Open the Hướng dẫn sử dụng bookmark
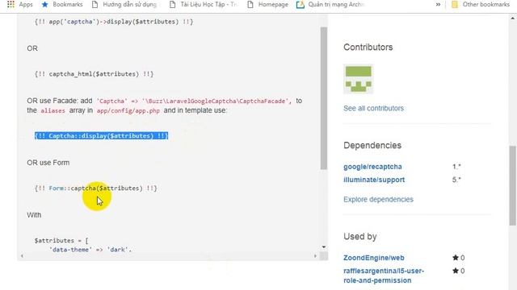The image size is (517, 290). coord(125,4)
